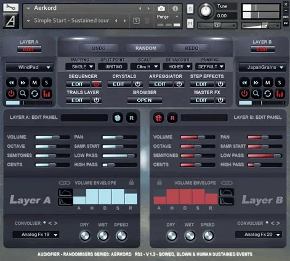
Task: Toggle Sequencer power button
Action: (x=96, y=84)
